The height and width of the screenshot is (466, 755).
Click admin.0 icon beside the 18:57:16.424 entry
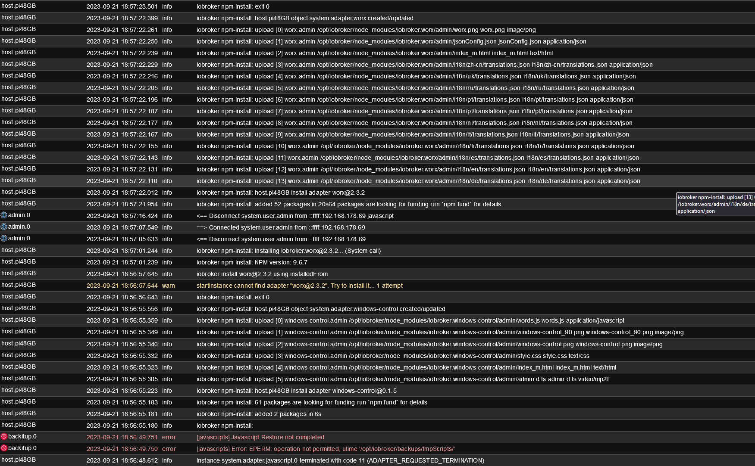click(4, 215)
